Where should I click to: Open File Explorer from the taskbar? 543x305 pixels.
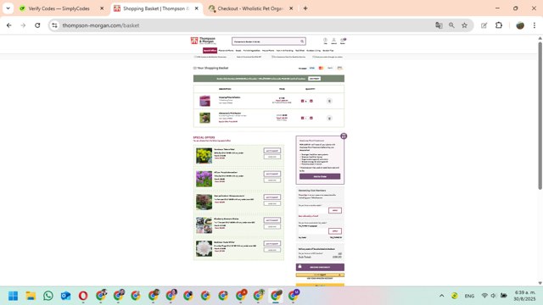tap(31, 296)
